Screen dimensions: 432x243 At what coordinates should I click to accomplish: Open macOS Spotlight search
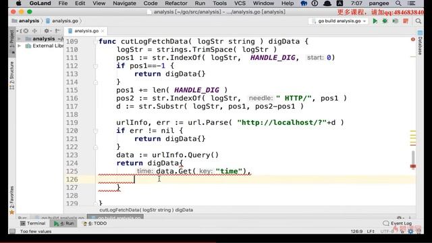(398, 3)
